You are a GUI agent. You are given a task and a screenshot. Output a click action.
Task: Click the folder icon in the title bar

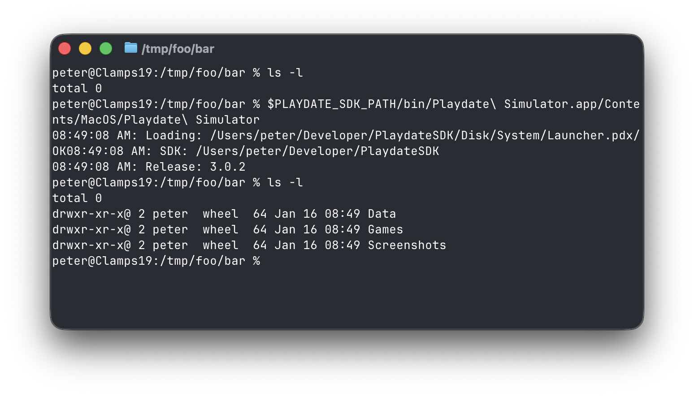click(x=130, y=47)
